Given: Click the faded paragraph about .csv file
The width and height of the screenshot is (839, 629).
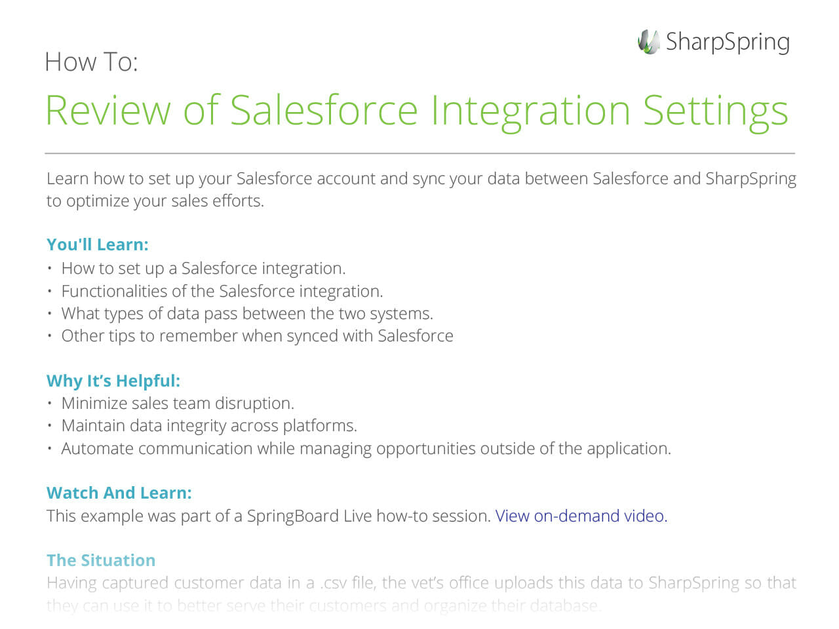Looking at the screenshot, I should (x=421, y=594).
